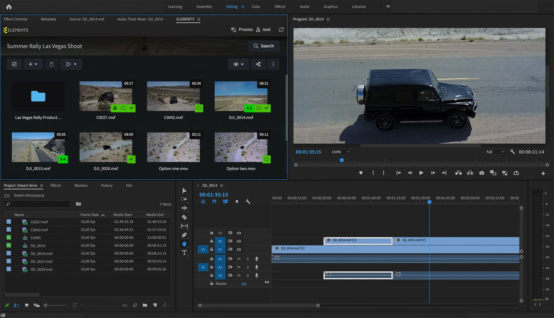The width and height of the screenshot is (554, 318).
Task: Open the 150% zoom level dropdown
Action: pyautogui.click(x=340, y=152)
